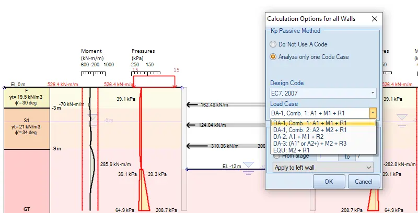Choose DA-1, Comb. 1: A1 + M1 + R1

point(323,123)
